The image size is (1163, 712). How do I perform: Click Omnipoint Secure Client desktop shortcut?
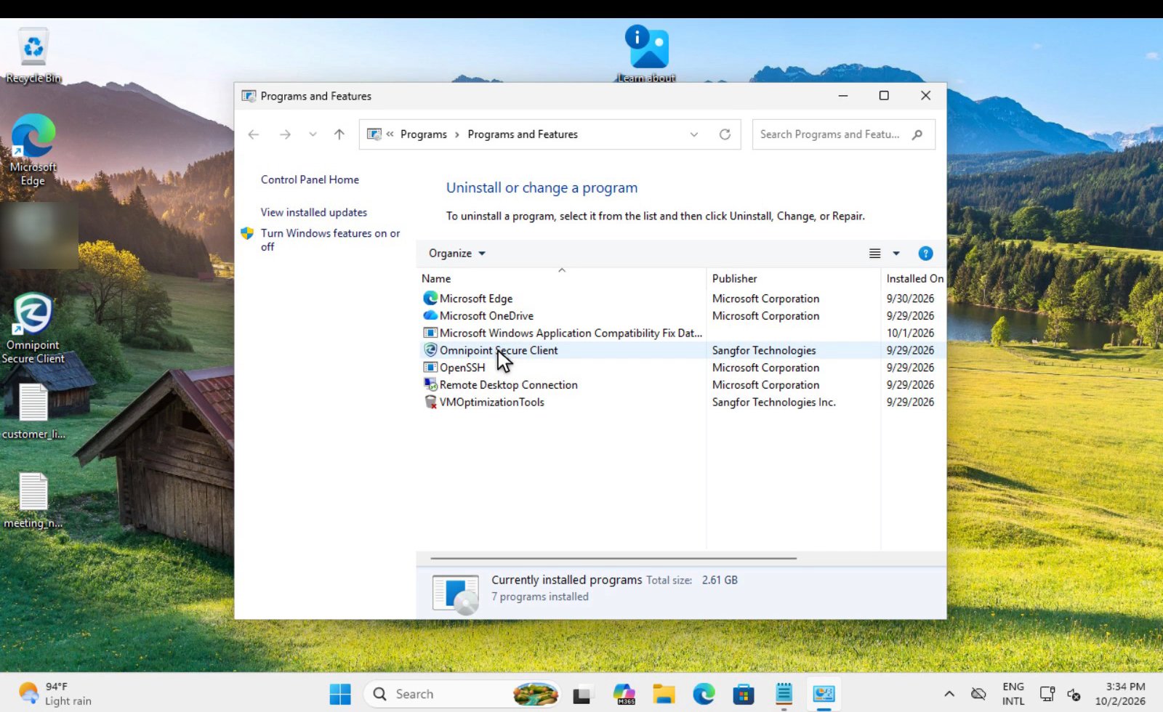click(x=33, y=328)
